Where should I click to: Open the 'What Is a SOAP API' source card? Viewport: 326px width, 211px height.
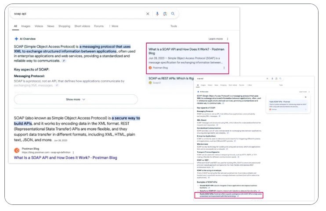pyautogui.click(x=187, y=58)
